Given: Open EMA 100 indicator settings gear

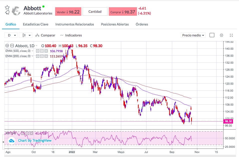Looking at the screenshot, I should pos(42,51).
